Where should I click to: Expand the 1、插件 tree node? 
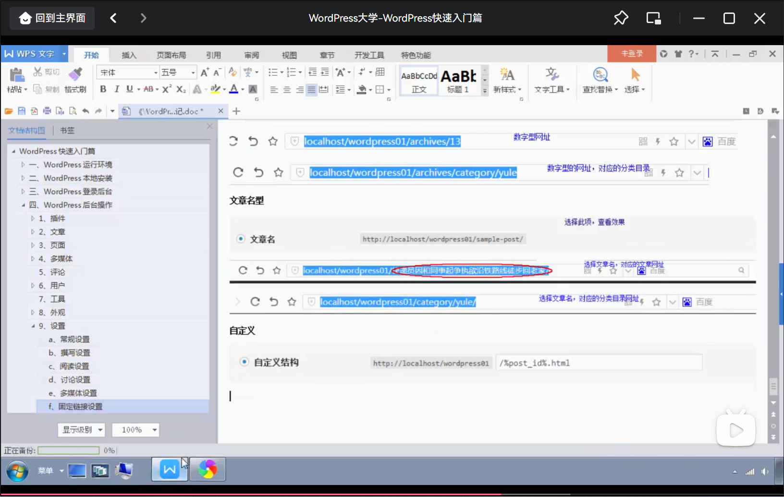33,218
